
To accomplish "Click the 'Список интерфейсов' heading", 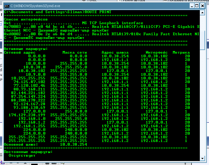I will (x=26, y=19).
